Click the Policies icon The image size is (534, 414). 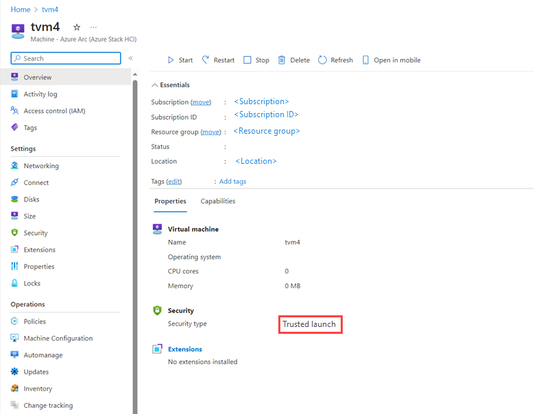coord(14,321)
